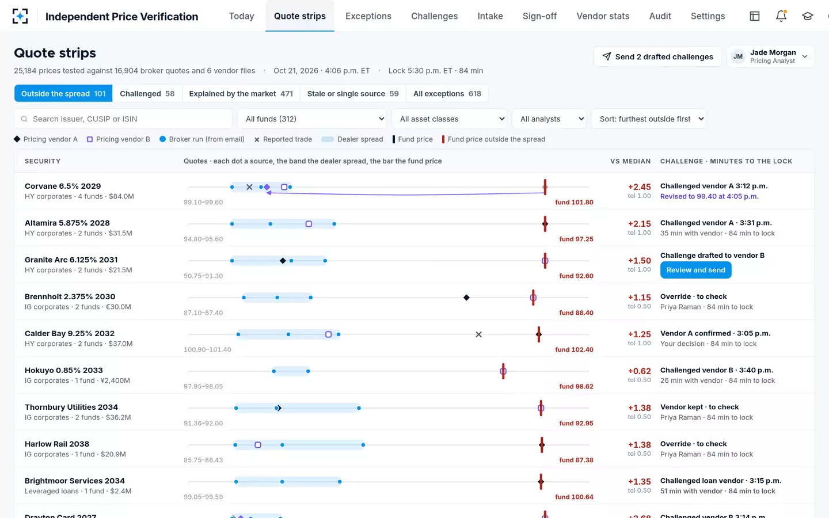Send 2 drafted challenges
This screenshot has width=829, height=518.
657,56
